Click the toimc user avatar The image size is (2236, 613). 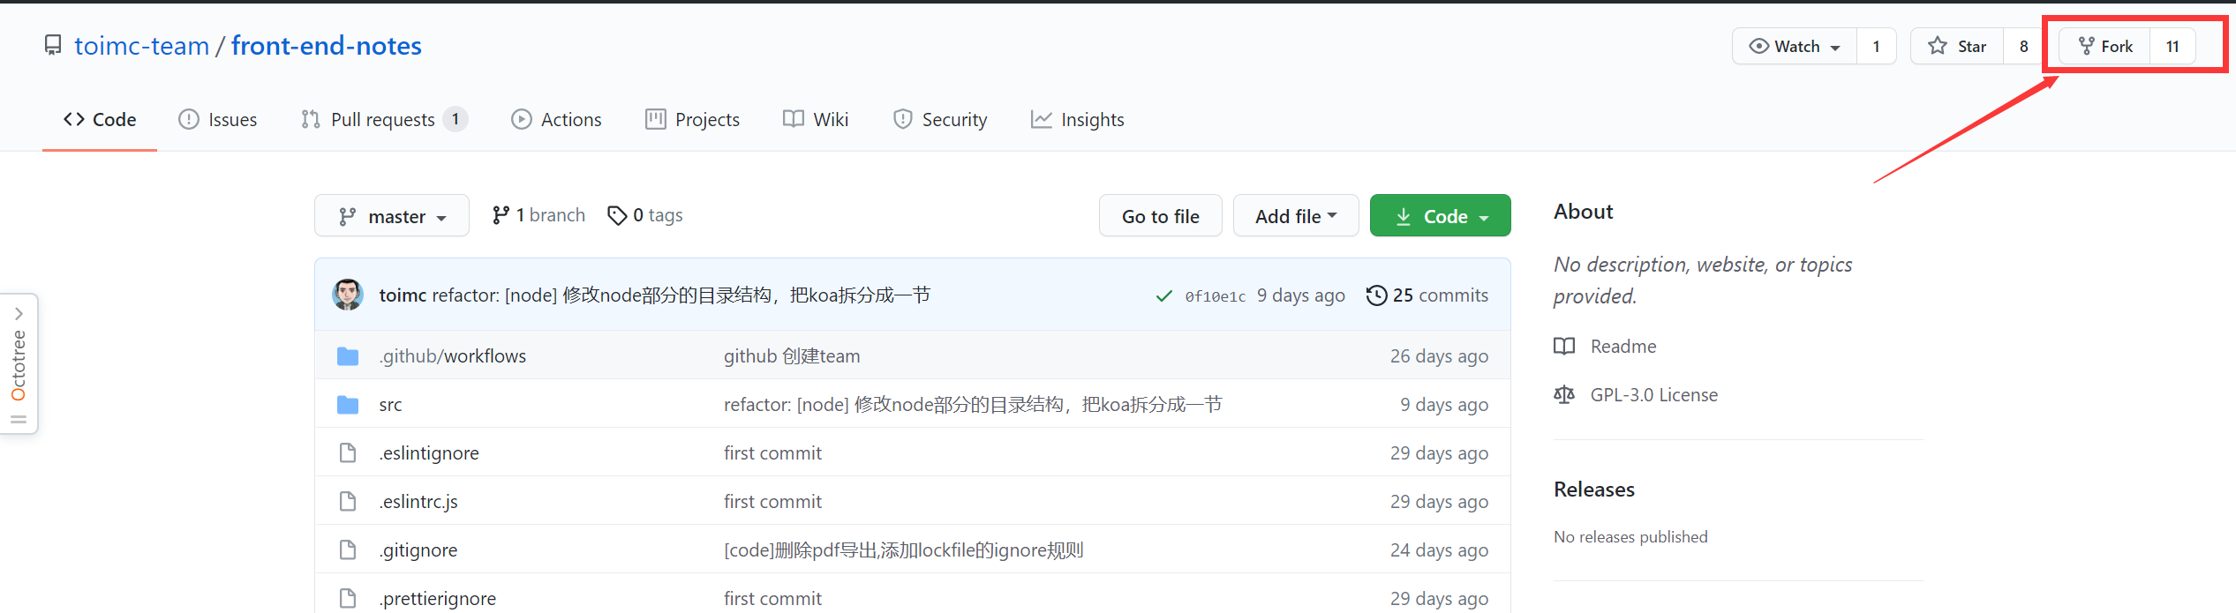click(348, 295)
